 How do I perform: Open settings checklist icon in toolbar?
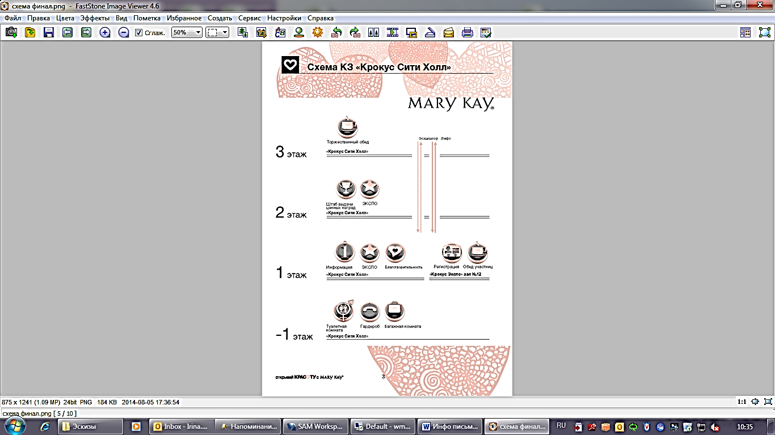(x=486, y=33)
